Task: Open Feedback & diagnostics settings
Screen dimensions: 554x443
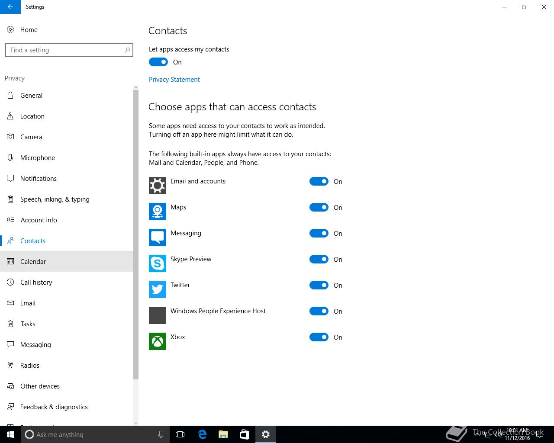Action: pyautogui.click(x=67, y=407)
